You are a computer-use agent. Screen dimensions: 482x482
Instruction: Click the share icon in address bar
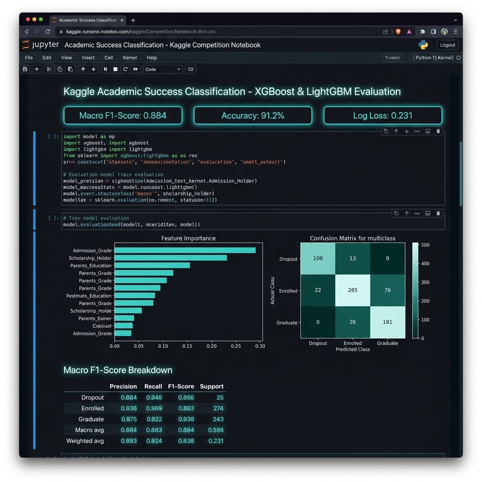click(385, 32)
